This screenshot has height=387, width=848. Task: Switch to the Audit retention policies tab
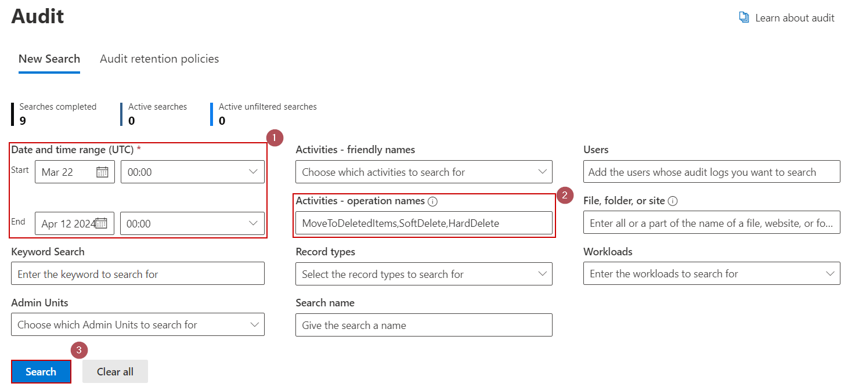[159, 59]
